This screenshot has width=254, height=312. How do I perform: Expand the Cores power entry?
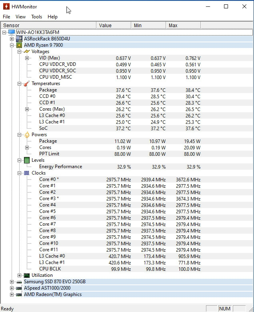pos(27,148)
